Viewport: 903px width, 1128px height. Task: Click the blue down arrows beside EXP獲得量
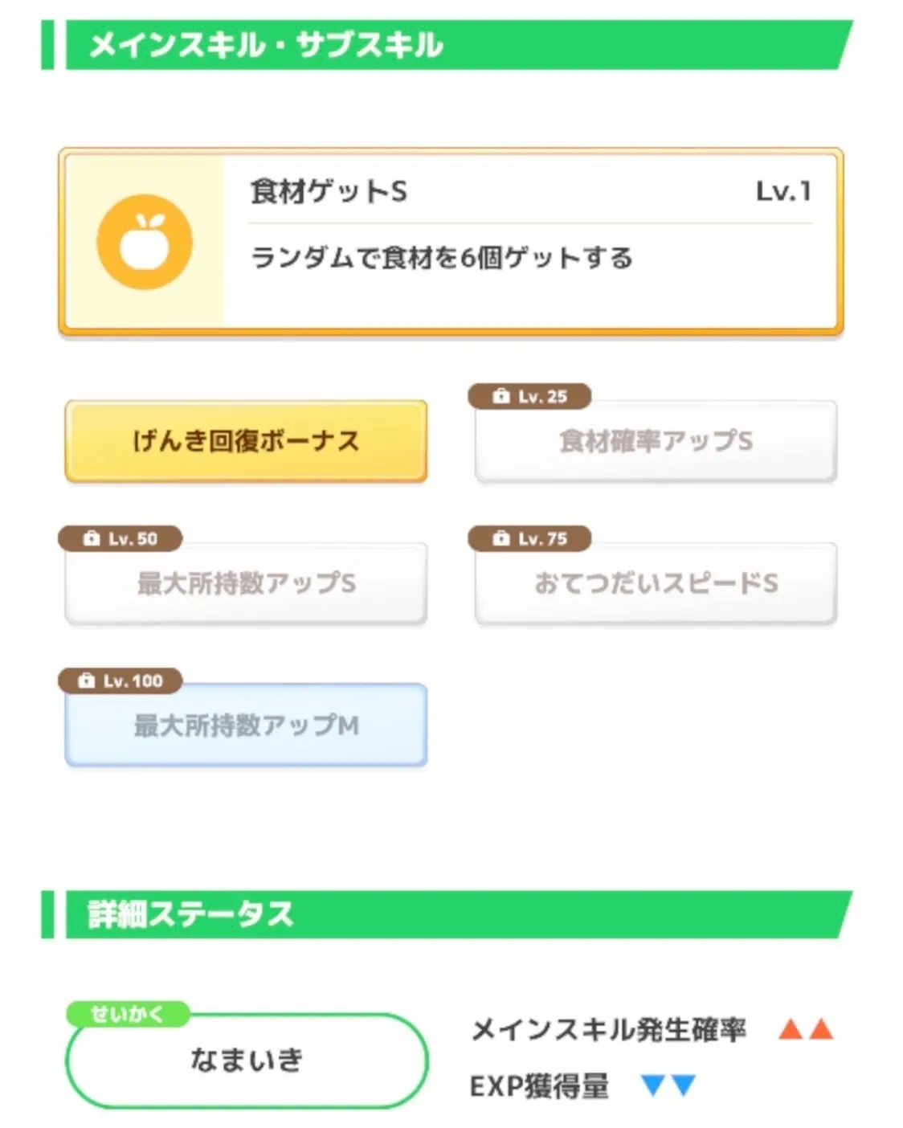[x=668, y=1086]
